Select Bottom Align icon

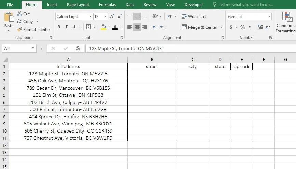(x=145, y=17)
